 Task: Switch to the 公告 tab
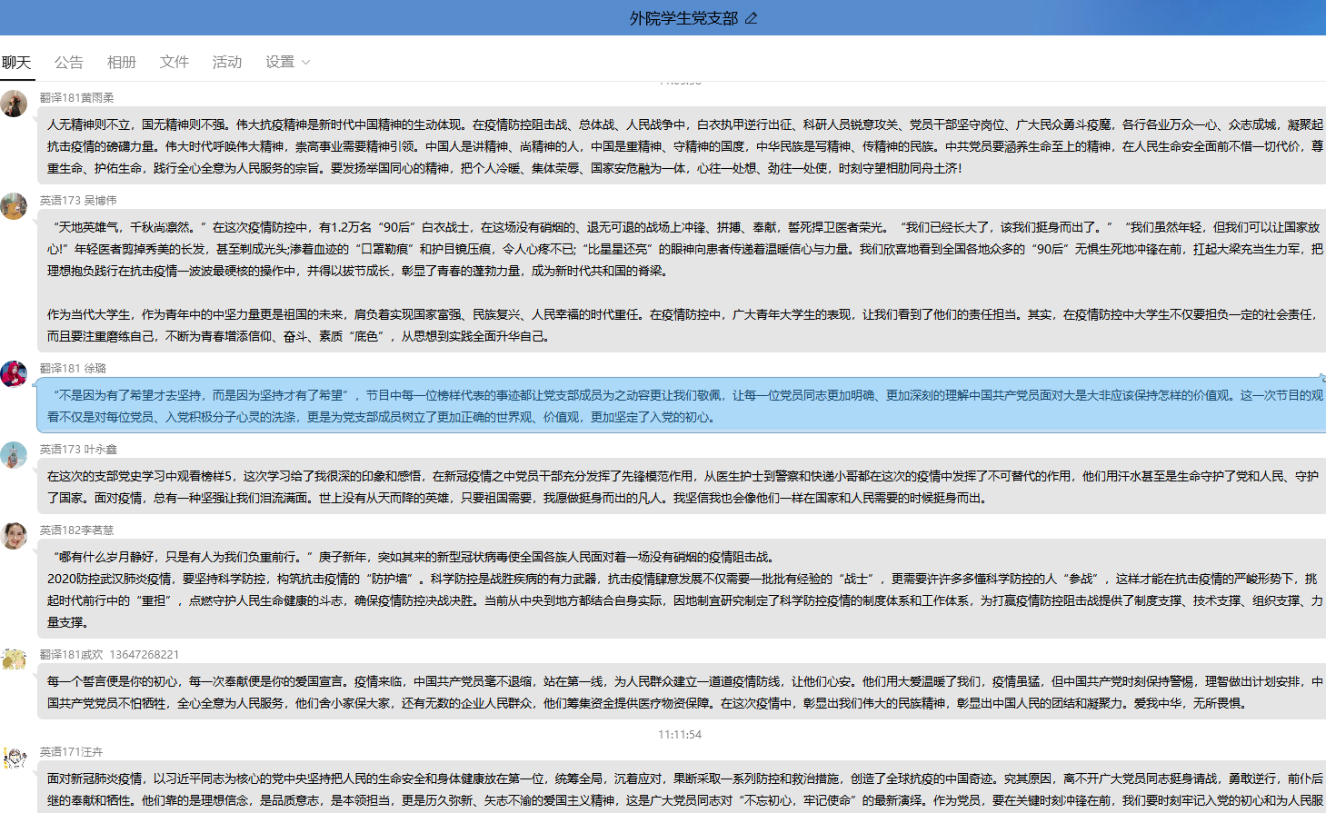[x=68, y=62]
